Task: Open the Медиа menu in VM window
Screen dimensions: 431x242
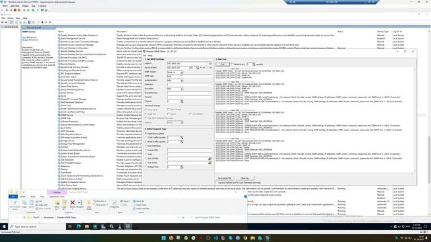Action: pos(26,6)
